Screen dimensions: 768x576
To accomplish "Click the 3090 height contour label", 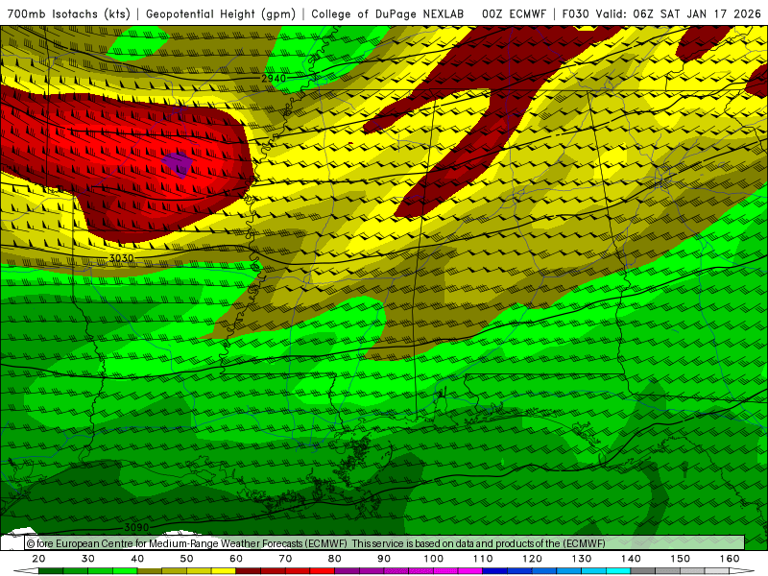I will click(136, 527).
